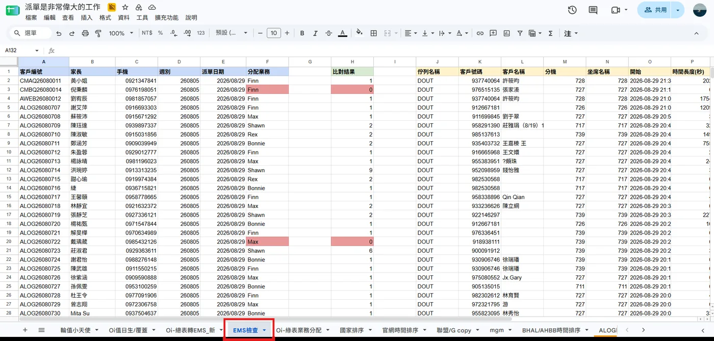Open the comments panel icon
The width and height of the screenshot is (714, 341).
coord(593,10)
